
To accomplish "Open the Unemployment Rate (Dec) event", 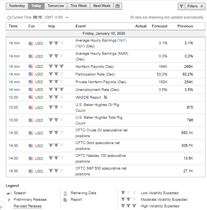I will (97, 90).
